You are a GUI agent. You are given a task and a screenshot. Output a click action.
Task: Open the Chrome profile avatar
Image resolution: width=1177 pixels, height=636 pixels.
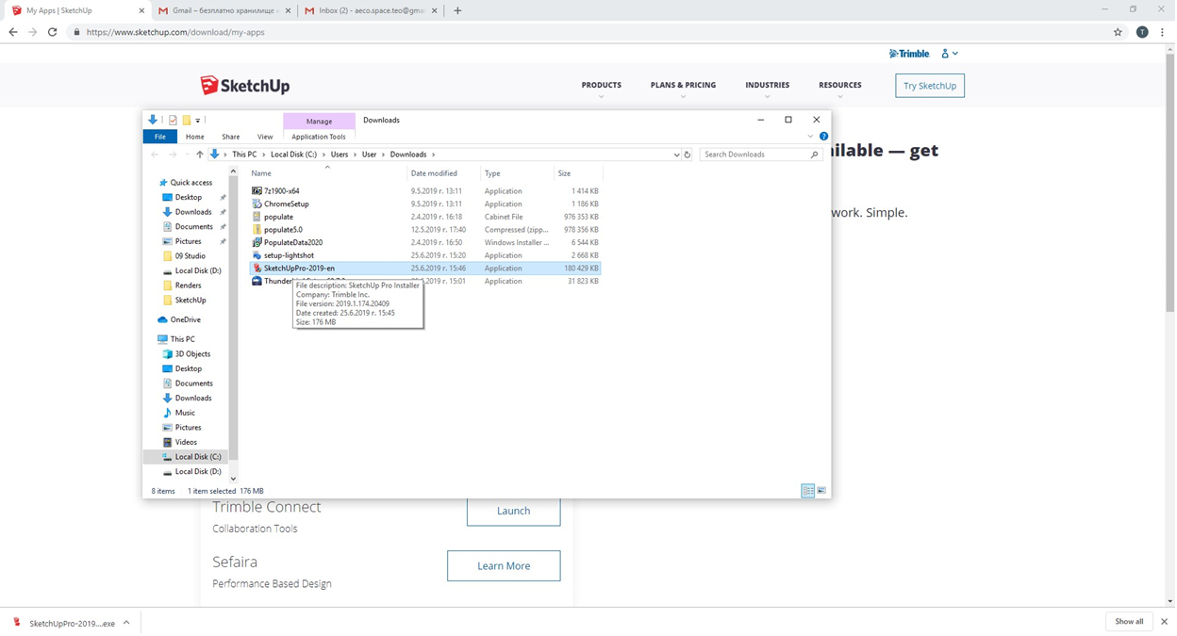[1142, 32]
